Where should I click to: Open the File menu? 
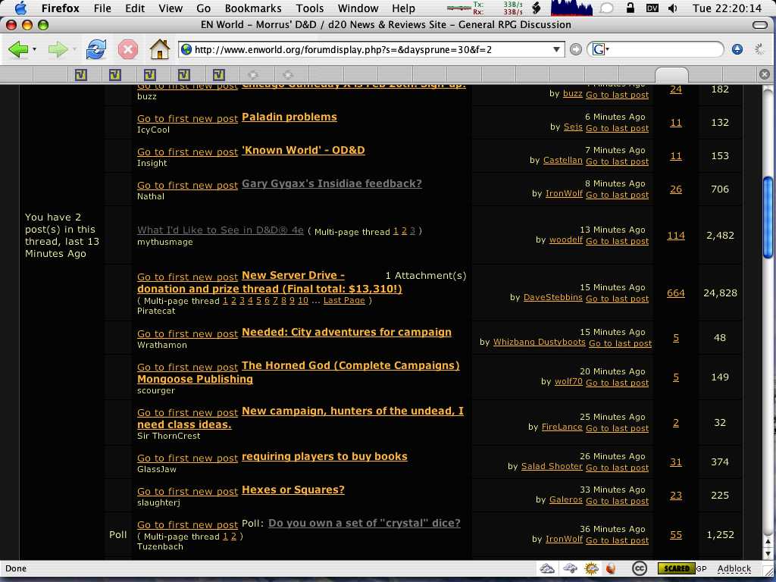pyautogui.click(x=102, y=8)
